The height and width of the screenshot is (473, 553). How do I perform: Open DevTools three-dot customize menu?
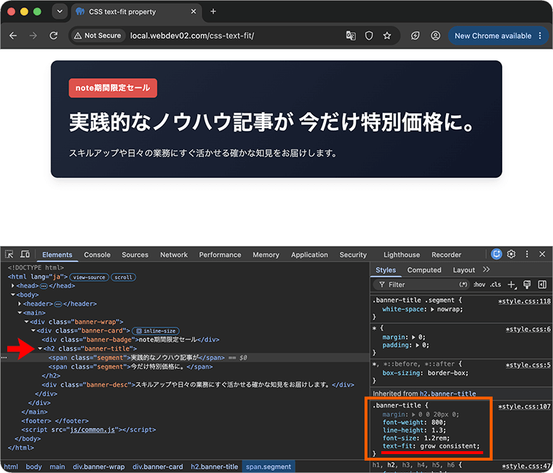point(527,254)
